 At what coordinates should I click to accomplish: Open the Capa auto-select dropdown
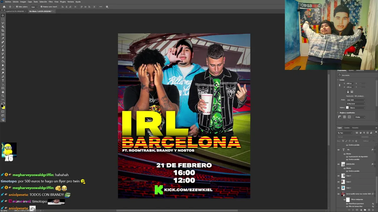(34, 7)
